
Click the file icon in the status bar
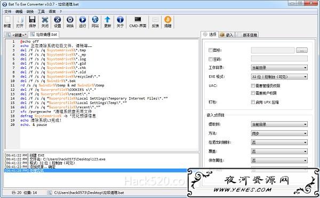click(x=50, y=193)
